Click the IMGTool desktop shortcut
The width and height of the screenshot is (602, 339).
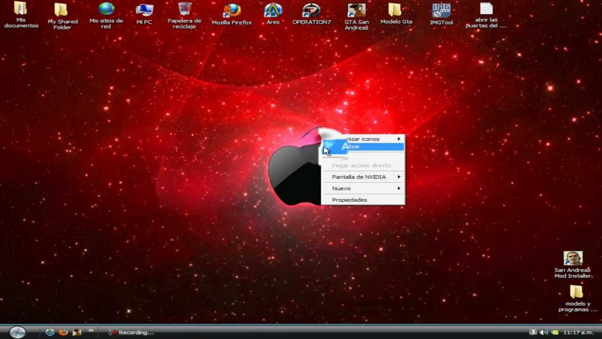[x=441, y=14]
